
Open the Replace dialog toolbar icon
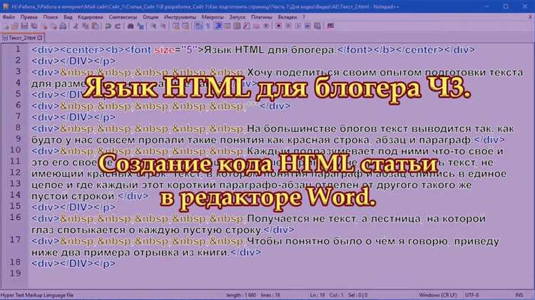pyautogui.click(x=140, y=26)
